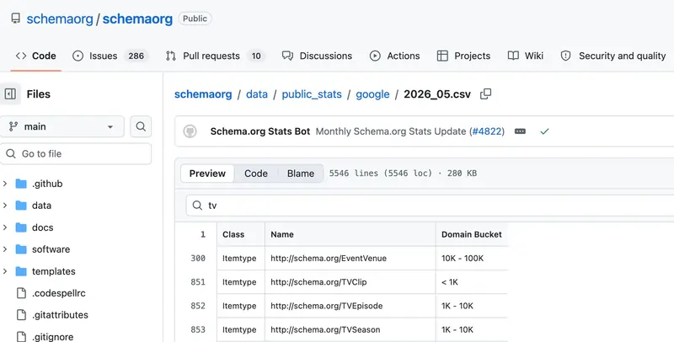Open Schema.org Stats Bot author link
This screenshot has height=342, width=674.
click(260, 131)
